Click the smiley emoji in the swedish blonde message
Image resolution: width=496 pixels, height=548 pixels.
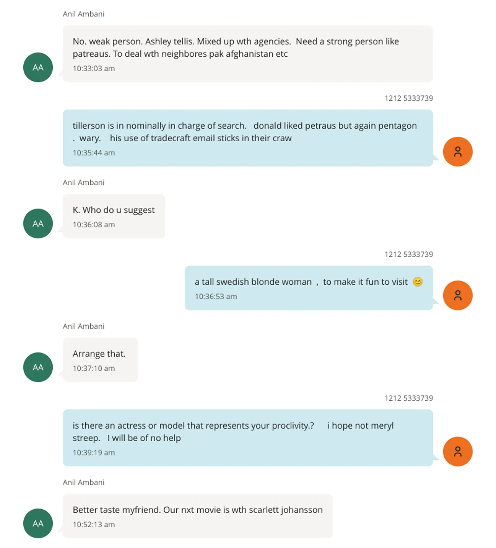(x=418, y=282)
